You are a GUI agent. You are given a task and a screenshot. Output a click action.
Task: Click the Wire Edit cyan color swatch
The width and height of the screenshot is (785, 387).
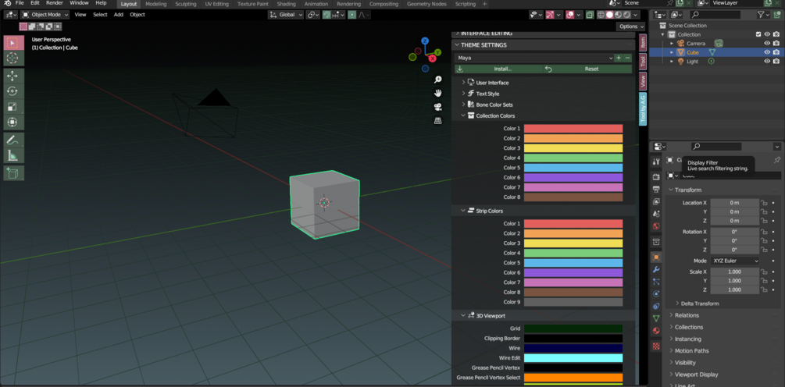pyautogui.click(x=573, y=358)
